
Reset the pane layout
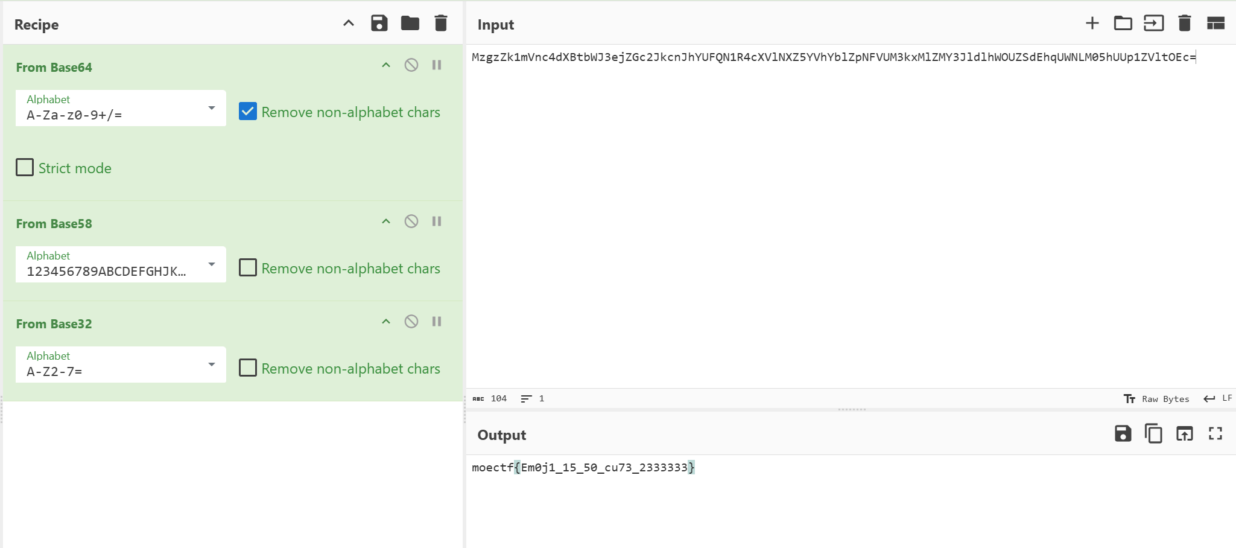1215,24
